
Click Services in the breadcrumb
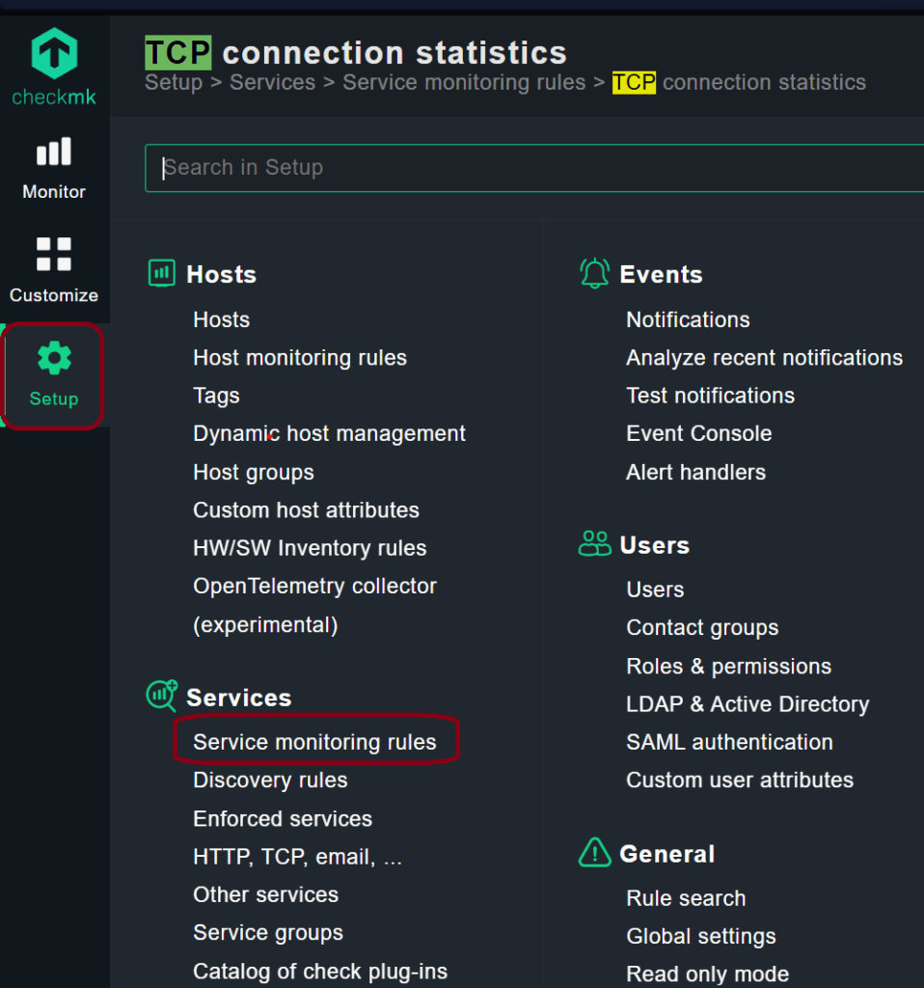pyautogui.click(x=273, y=82)
